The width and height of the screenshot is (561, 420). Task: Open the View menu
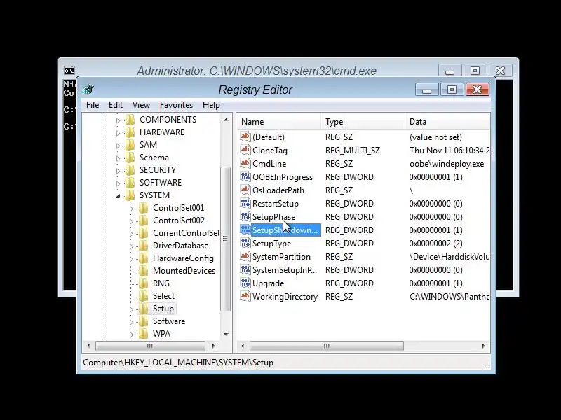pos(141,105)
